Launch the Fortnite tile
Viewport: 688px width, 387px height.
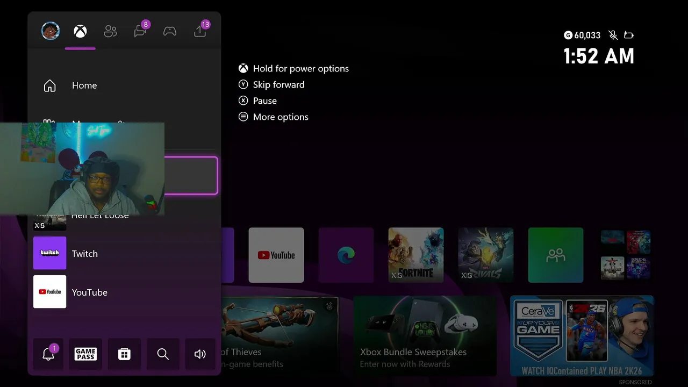pyautogui.click(x=416, y=255)
